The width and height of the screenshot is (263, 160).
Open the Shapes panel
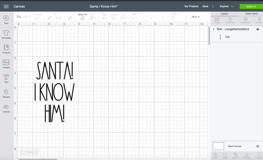pos(6,92)
